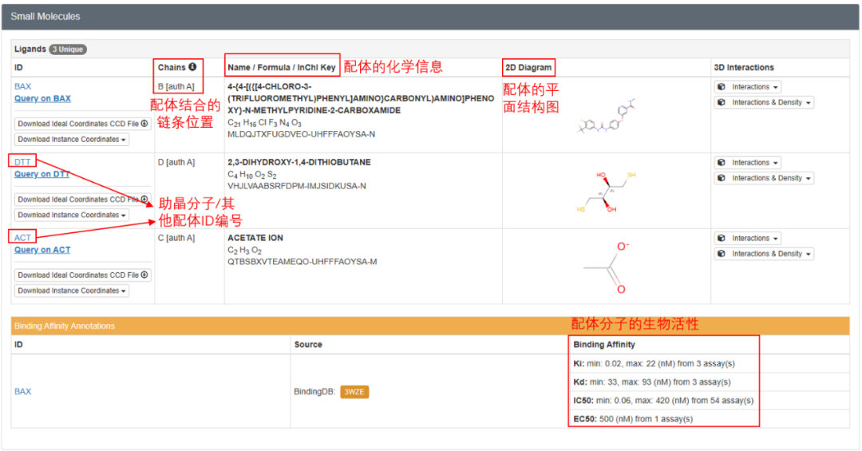Expand Download Instance Coordinates dropdown for BAX
The image size is (862, 451).
pyautogui.click(x=72, y=139)
